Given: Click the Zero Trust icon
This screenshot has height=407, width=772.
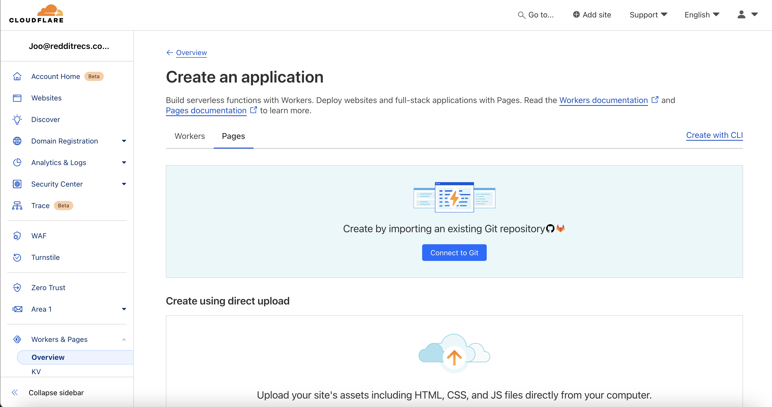Looking at the screenshot, I should tap(17, 287).
